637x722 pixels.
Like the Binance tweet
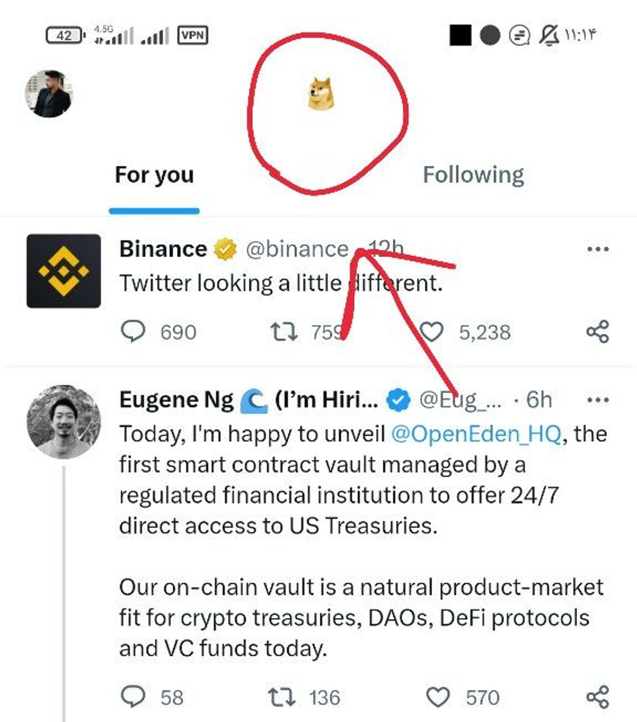(x=431, y=332)
